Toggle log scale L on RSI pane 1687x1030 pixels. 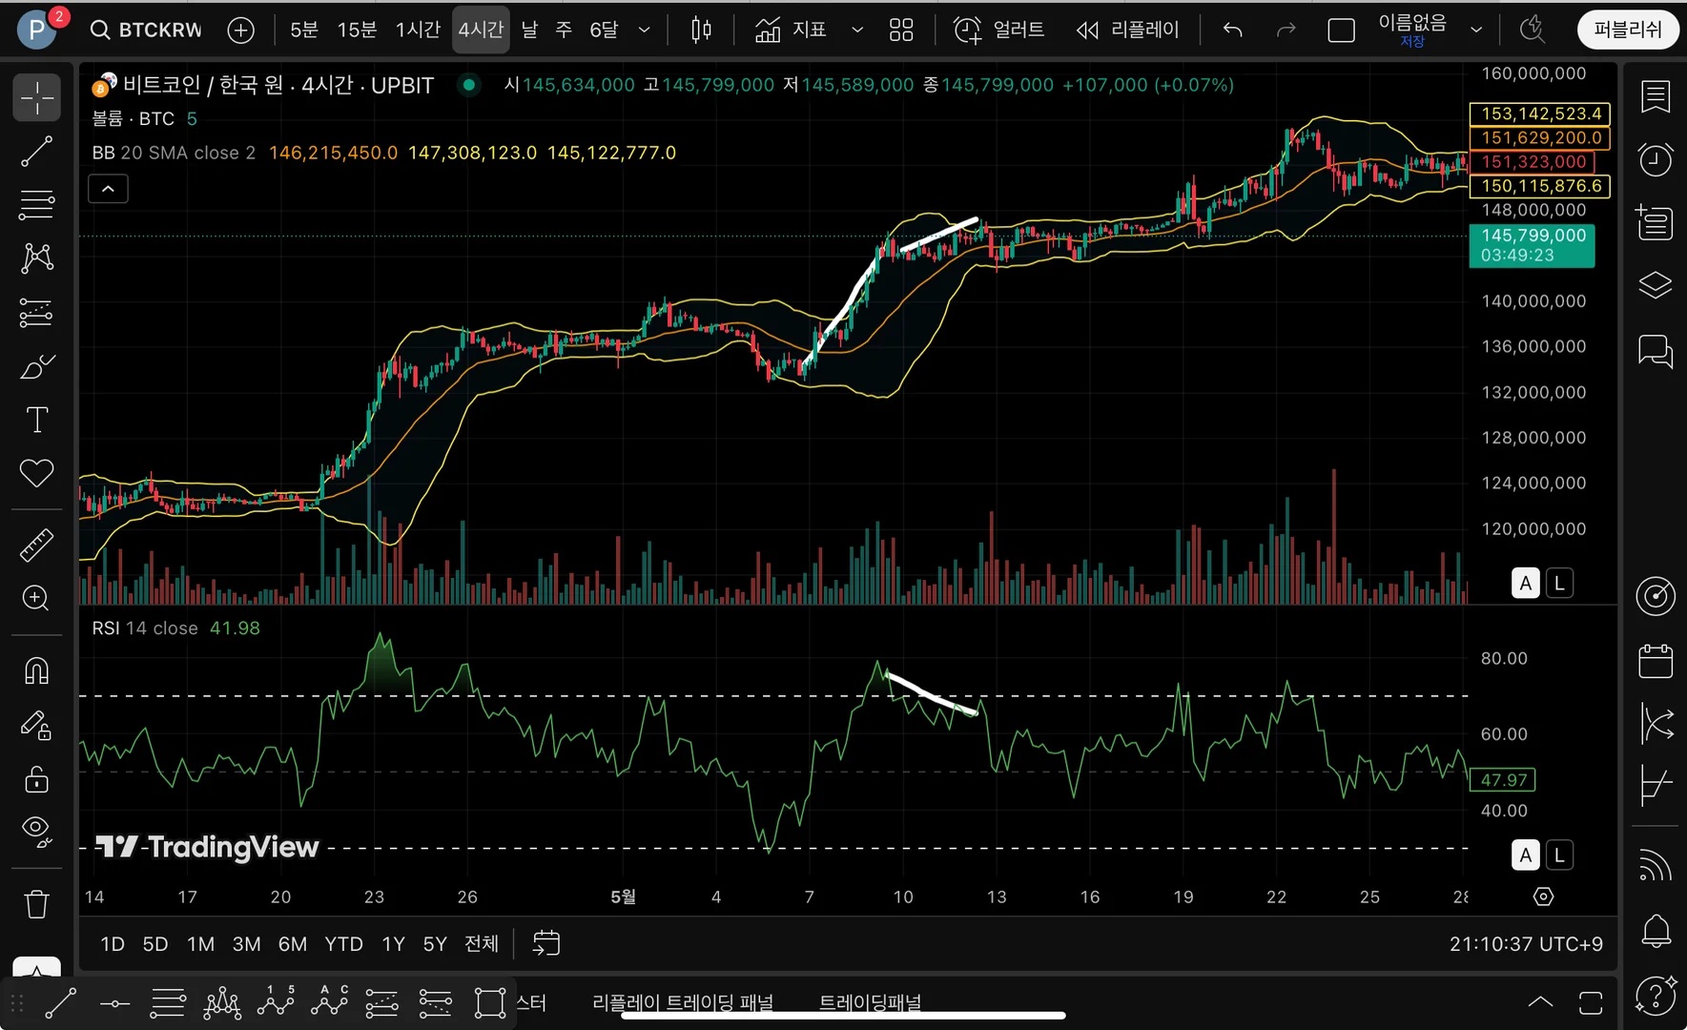[1559, 855]
